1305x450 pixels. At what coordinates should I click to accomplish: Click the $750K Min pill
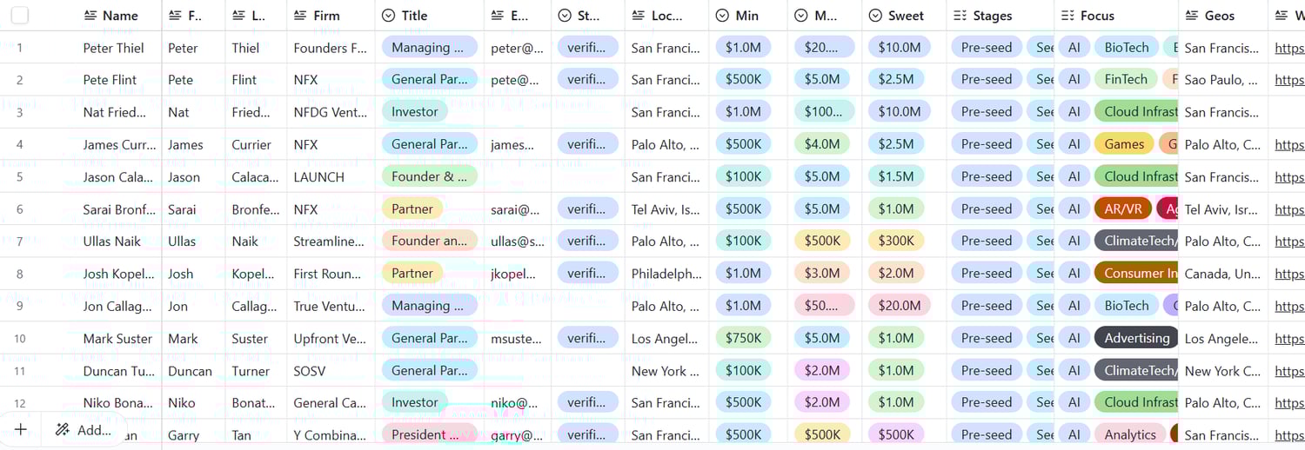tap(742, 338)
